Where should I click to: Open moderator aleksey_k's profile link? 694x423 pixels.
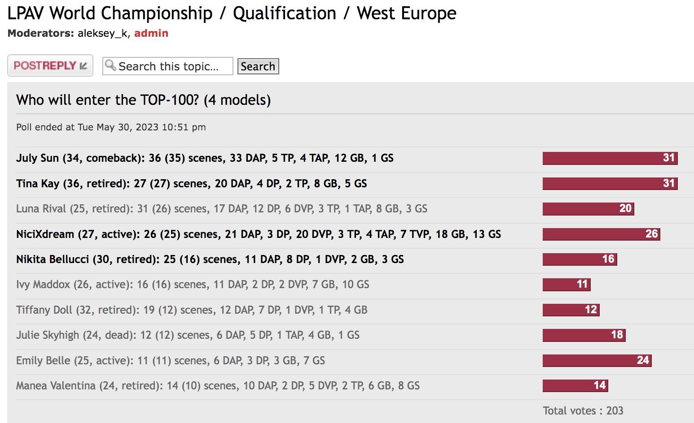point(102,33)
